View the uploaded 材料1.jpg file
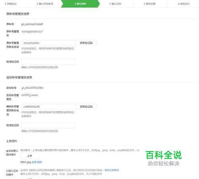199x179 pixels. [34, 162]
